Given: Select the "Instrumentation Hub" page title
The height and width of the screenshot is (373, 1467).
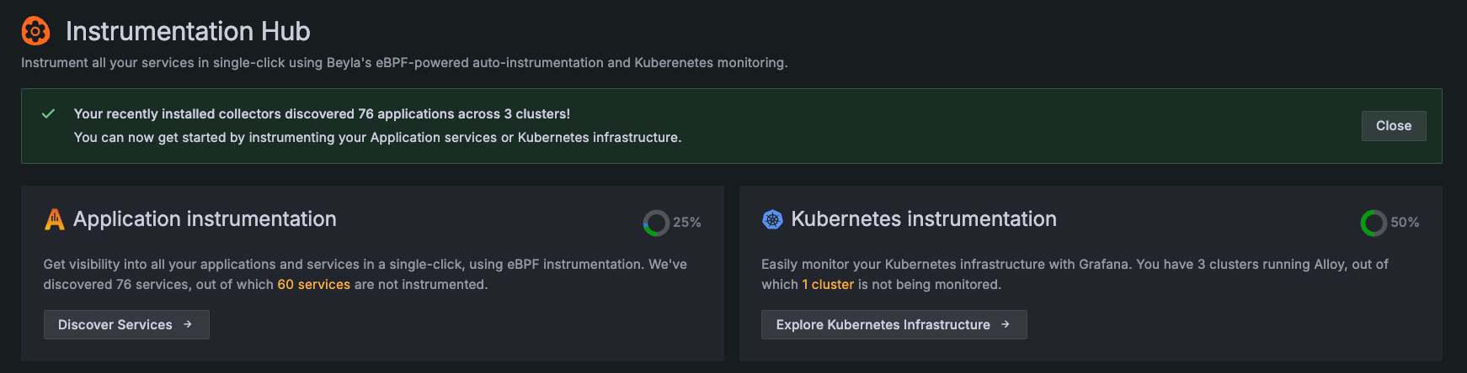Looking at the screenshot, I should click(x=188, y=31).
